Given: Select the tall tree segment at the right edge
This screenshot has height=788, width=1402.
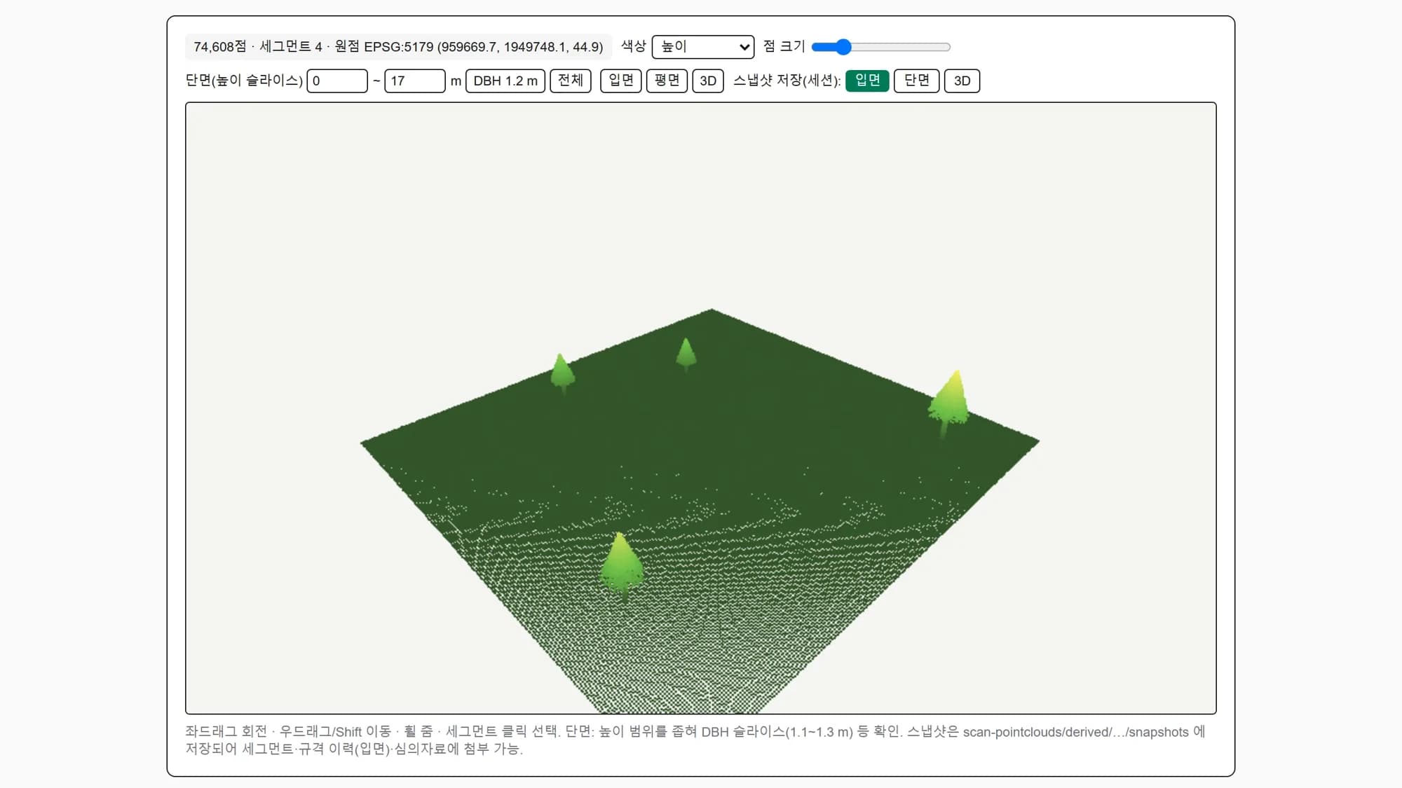Looking at the screenshot, I should [950, 403].
